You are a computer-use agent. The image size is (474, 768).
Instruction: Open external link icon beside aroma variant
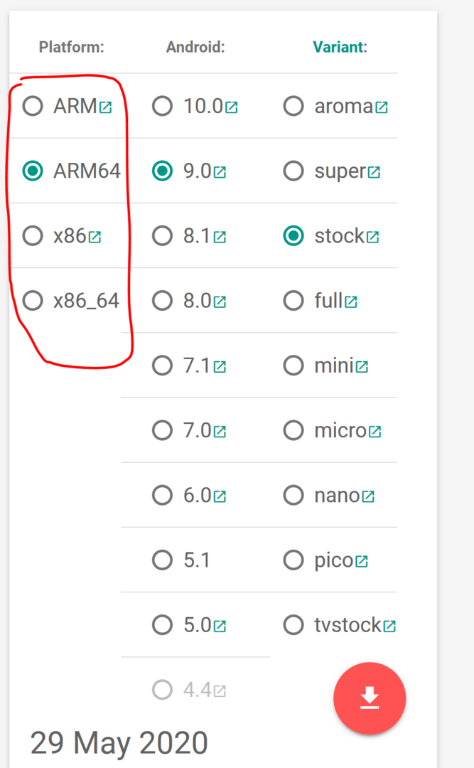pyautogui.click(x=382, y=107)
